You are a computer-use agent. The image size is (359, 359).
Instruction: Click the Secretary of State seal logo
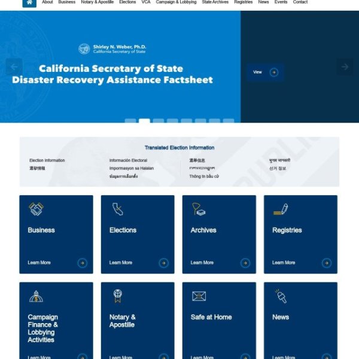point(84,49)
